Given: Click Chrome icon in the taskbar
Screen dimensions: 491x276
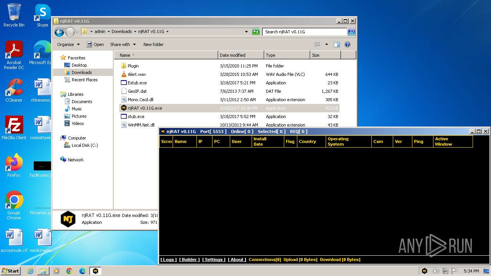Looking at the screenshot, I should (69, 271).
